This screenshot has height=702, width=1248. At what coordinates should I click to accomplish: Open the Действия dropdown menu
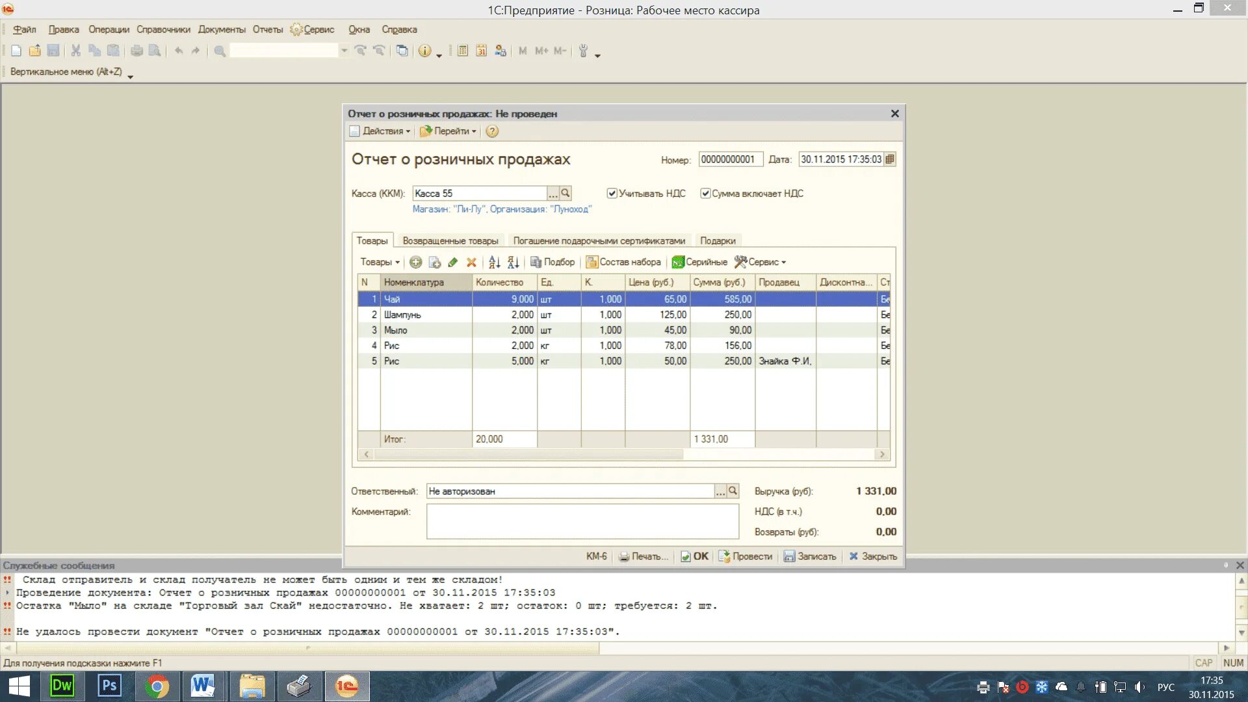[385, 131]
